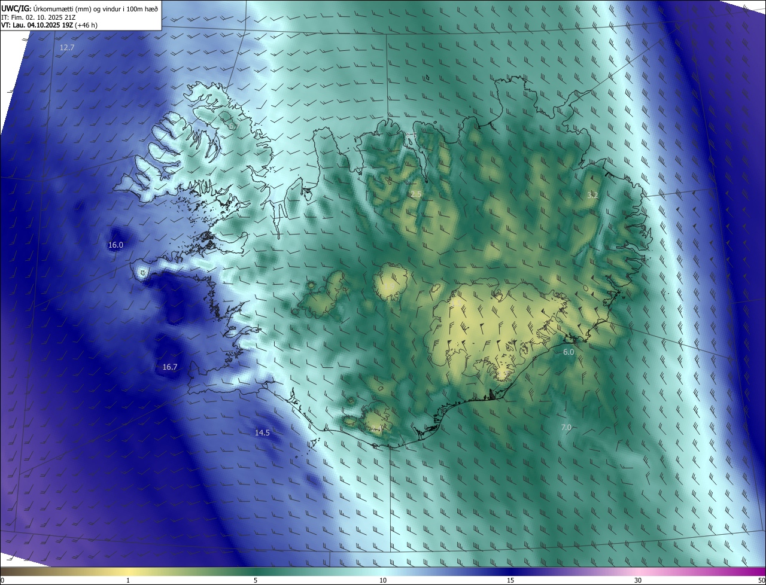Click the 0 tick on the color scale
Viewport: 766px width, 585px height.
tap(2, 581)
